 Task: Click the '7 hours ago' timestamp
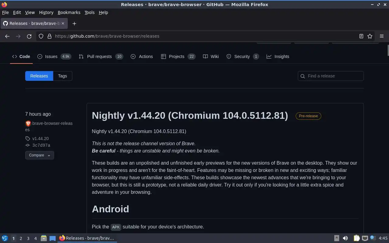pyautogui.click(x=38, y=114)
